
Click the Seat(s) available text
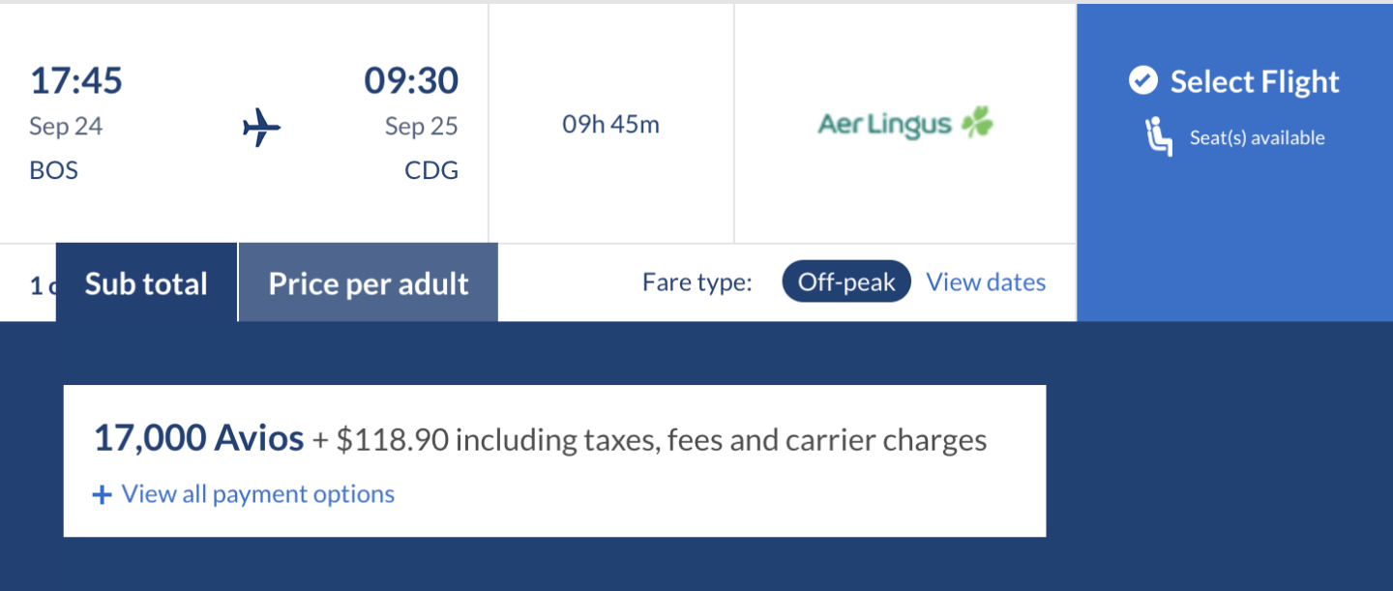(x=1257, y=138)
